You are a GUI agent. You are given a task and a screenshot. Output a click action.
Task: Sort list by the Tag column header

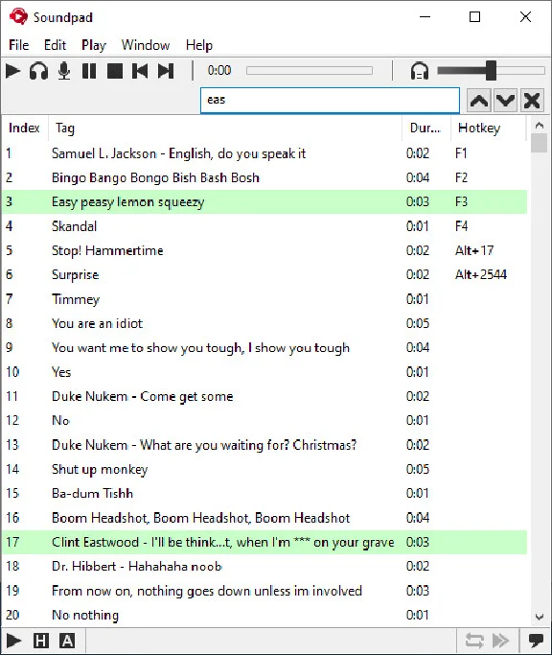pos(225,128)
